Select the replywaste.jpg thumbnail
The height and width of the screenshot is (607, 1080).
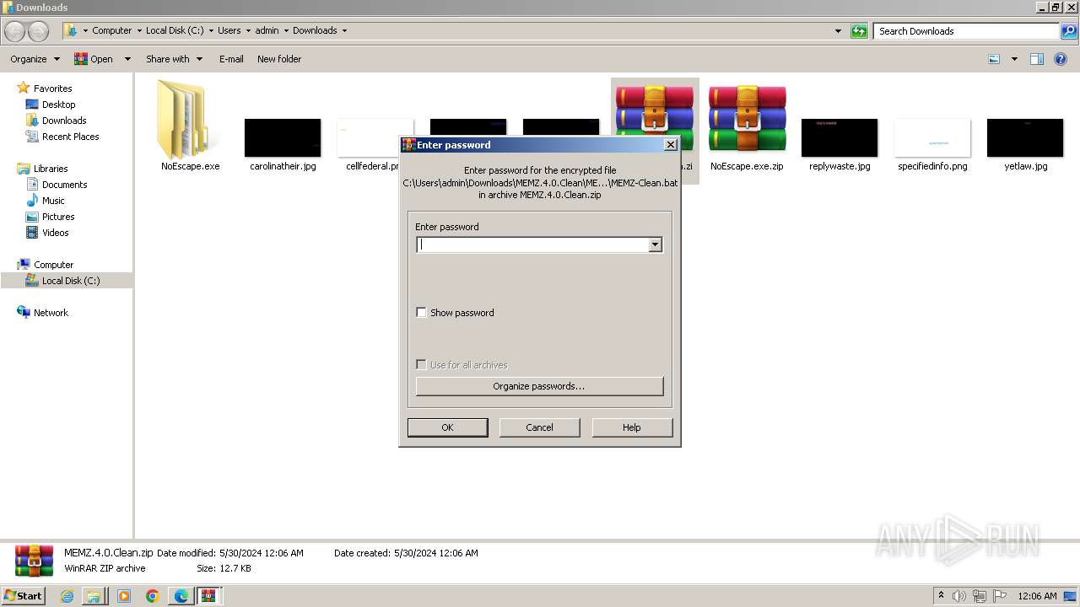[x=840, y=137]
